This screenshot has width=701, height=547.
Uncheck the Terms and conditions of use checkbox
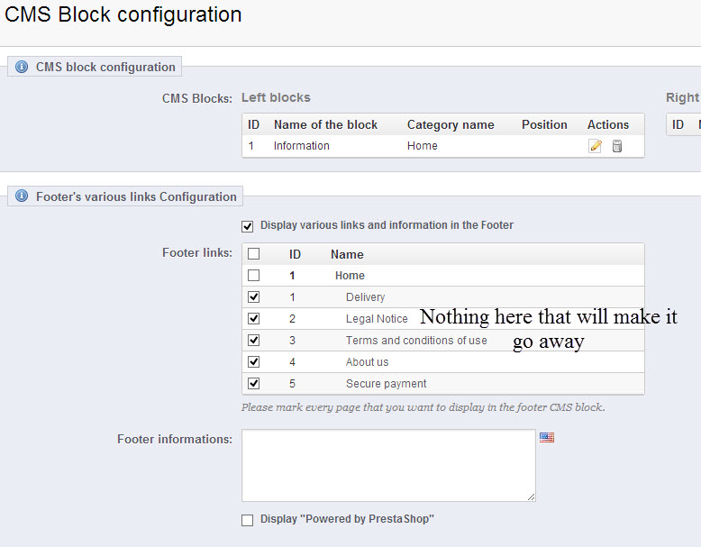253,341
